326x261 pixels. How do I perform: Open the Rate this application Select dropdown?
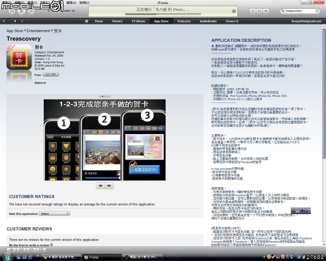[55, 214]
